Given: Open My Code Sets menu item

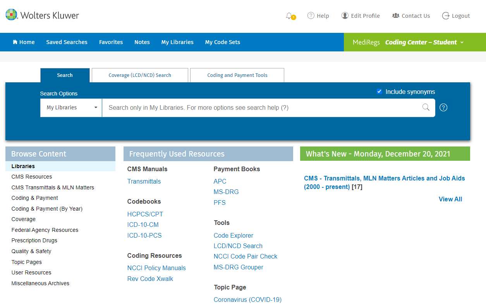Looking at the screenshot, I should point(222,42).
